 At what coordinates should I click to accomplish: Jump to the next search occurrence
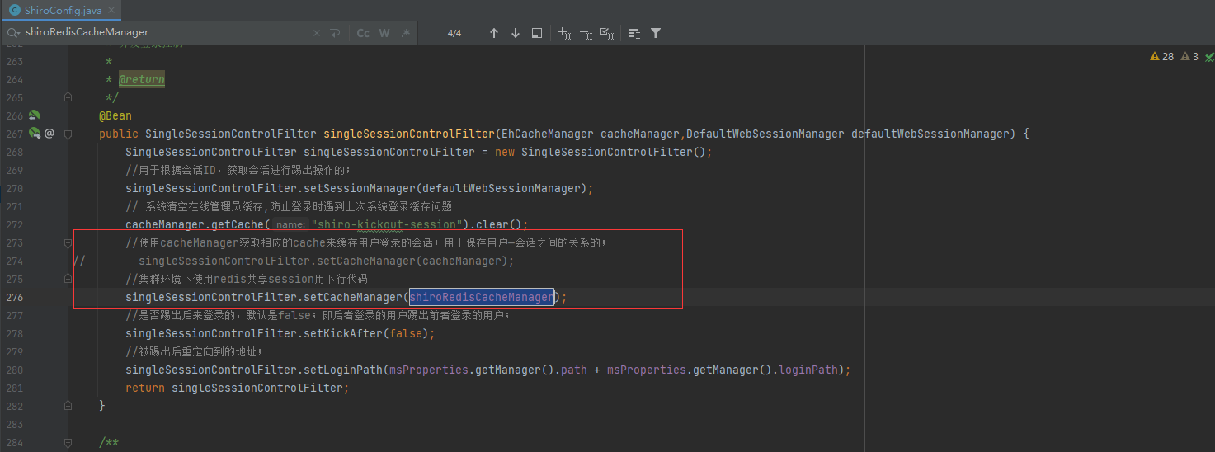pos(516,33)
